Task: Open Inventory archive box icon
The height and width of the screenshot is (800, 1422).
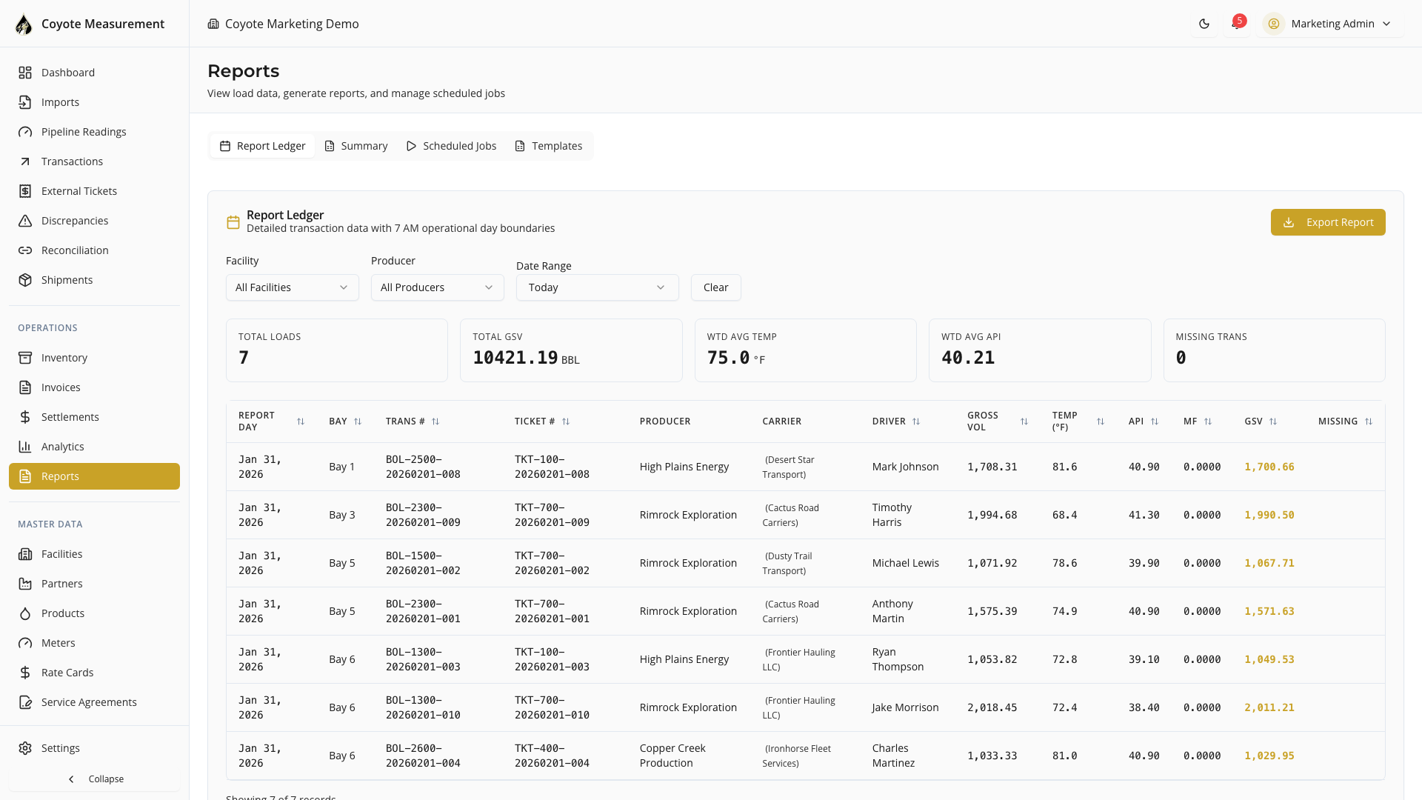Action: pyautogui.click(x=25, y=358)
